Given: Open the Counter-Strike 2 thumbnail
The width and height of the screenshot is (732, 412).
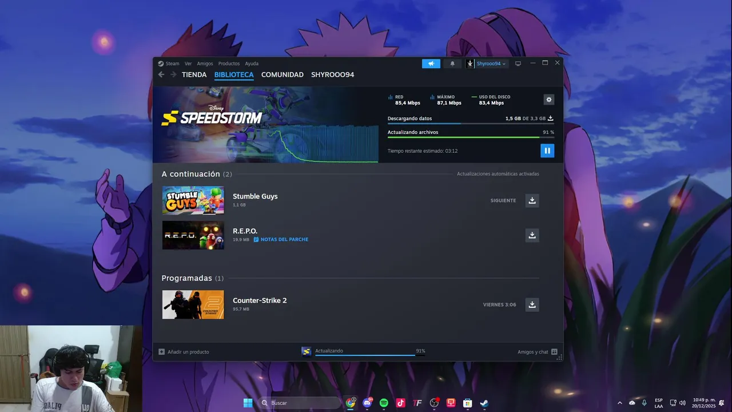Looking at the screenshot, I should coord(193,304).
